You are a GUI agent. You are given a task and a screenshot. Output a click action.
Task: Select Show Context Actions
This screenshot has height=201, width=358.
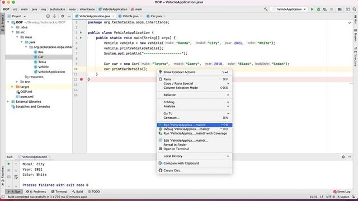[x=195, y=72]
